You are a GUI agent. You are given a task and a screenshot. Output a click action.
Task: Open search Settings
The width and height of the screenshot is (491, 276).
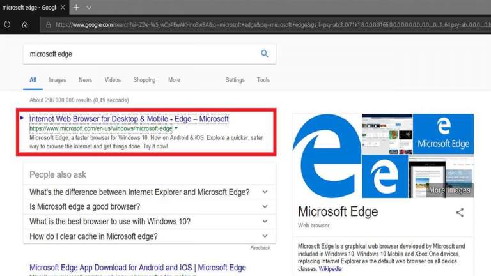235,80
